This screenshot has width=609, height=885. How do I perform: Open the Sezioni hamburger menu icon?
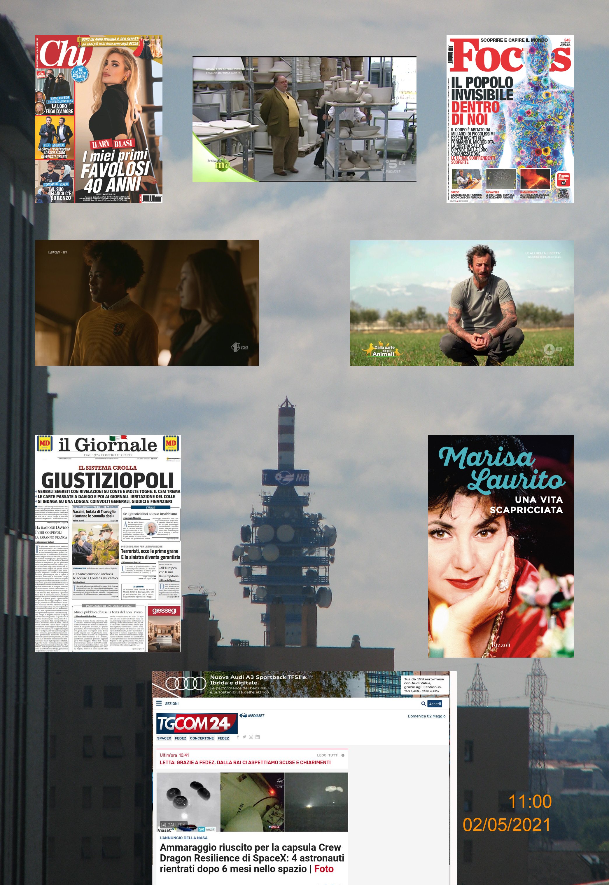(x=159, y=703)
